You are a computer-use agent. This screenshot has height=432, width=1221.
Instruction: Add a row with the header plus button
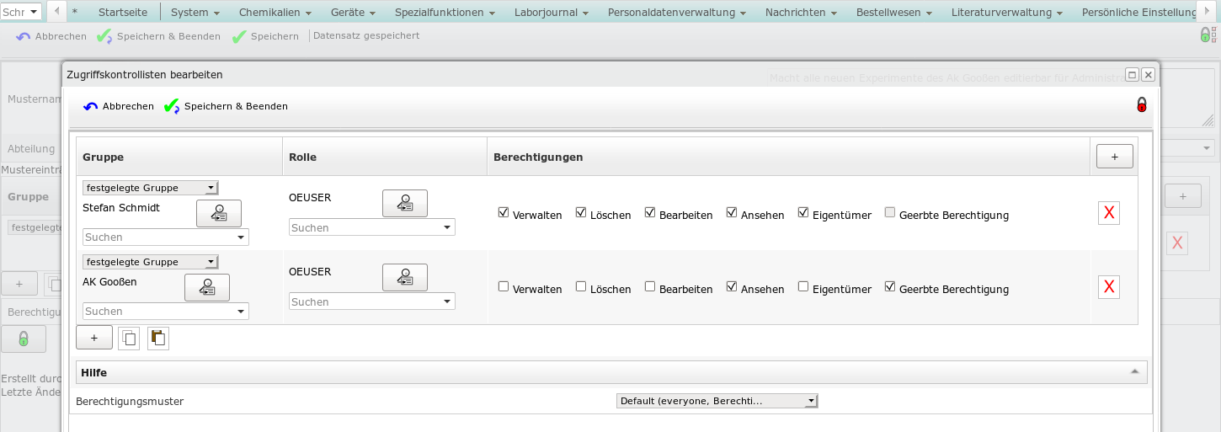pyautogui.click(x=1114, y=157)
